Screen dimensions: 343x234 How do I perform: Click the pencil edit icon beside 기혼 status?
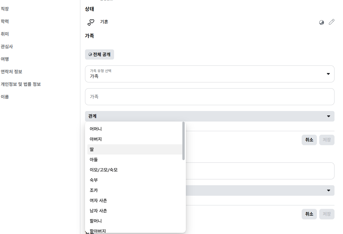tap(332, 22)
